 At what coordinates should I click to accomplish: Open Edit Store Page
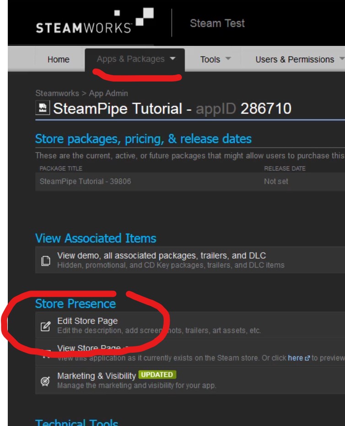coord(87,321)
